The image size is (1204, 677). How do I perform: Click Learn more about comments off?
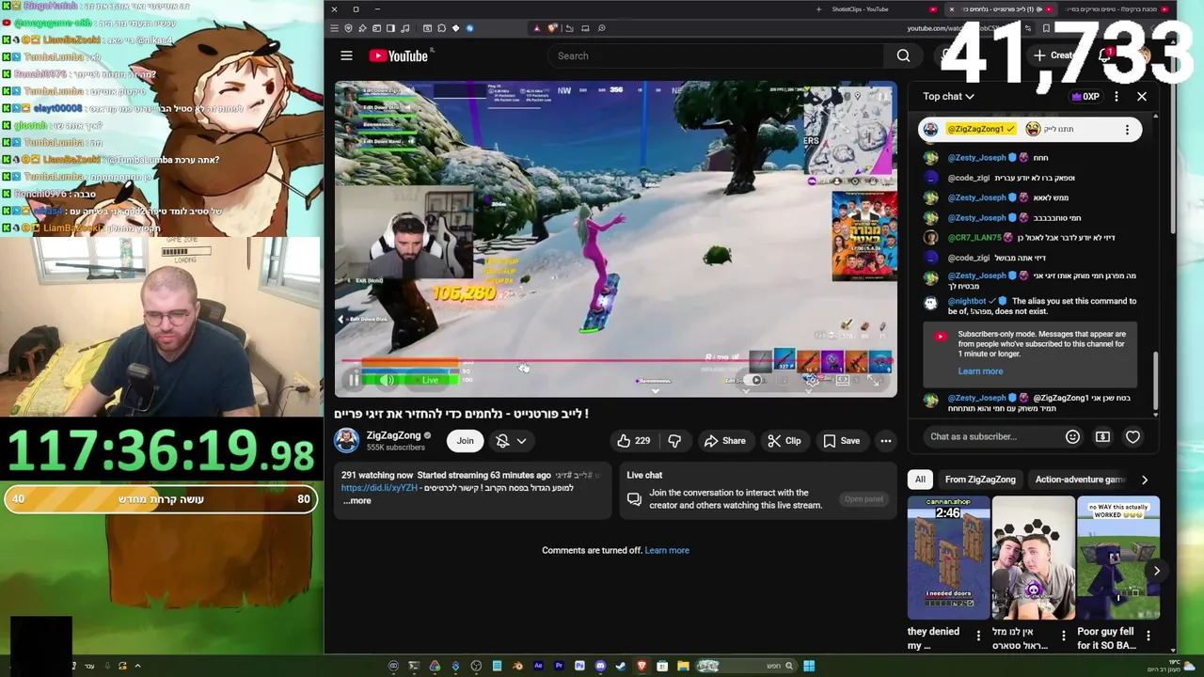coord(667,550)
